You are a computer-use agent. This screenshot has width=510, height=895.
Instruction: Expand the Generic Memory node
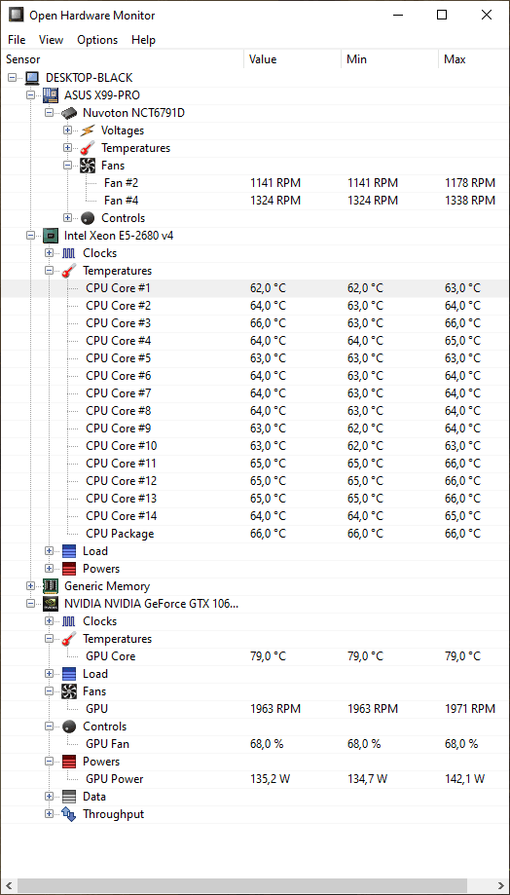31,586
